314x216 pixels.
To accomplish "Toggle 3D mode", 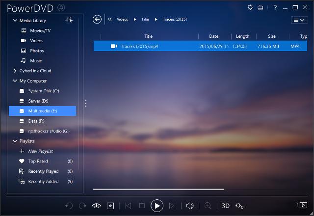I will click(226, 206).
